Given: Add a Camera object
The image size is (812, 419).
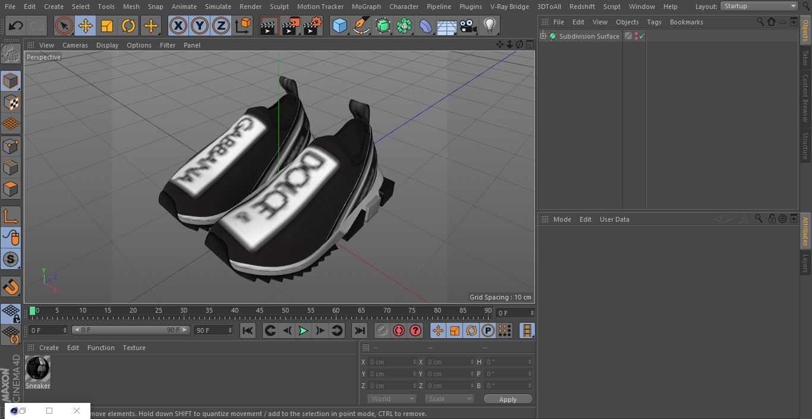Looking at the screenshot, I should (x=468, y=26).
